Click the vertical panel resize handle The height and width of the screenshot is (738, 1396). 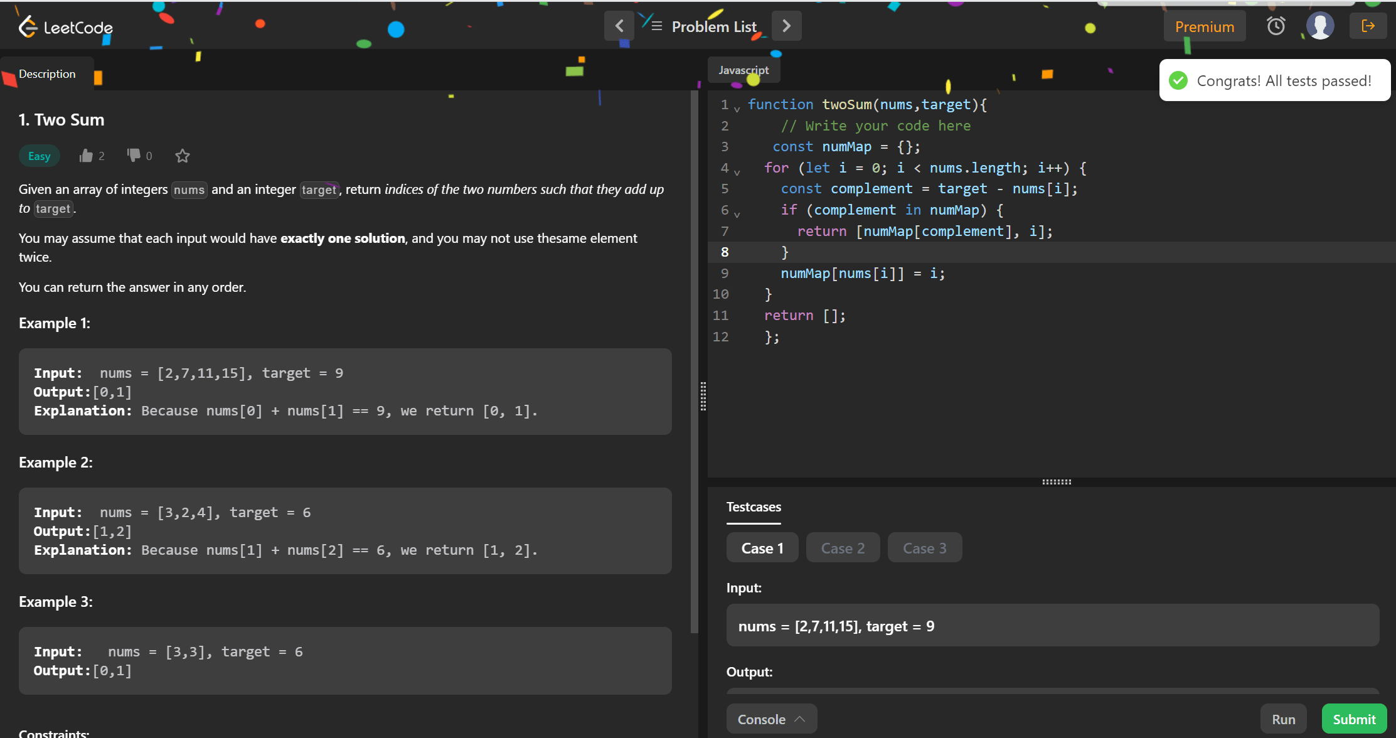pos(703,396)
